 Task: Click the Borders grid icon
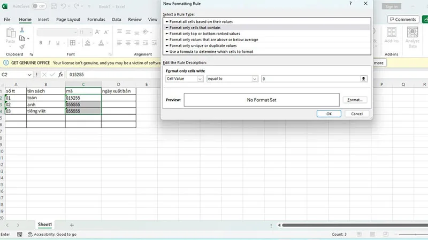[x=73, y=43]
